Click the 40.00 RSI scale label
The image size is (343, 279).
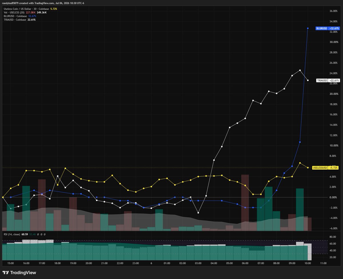tap(332, 250)
